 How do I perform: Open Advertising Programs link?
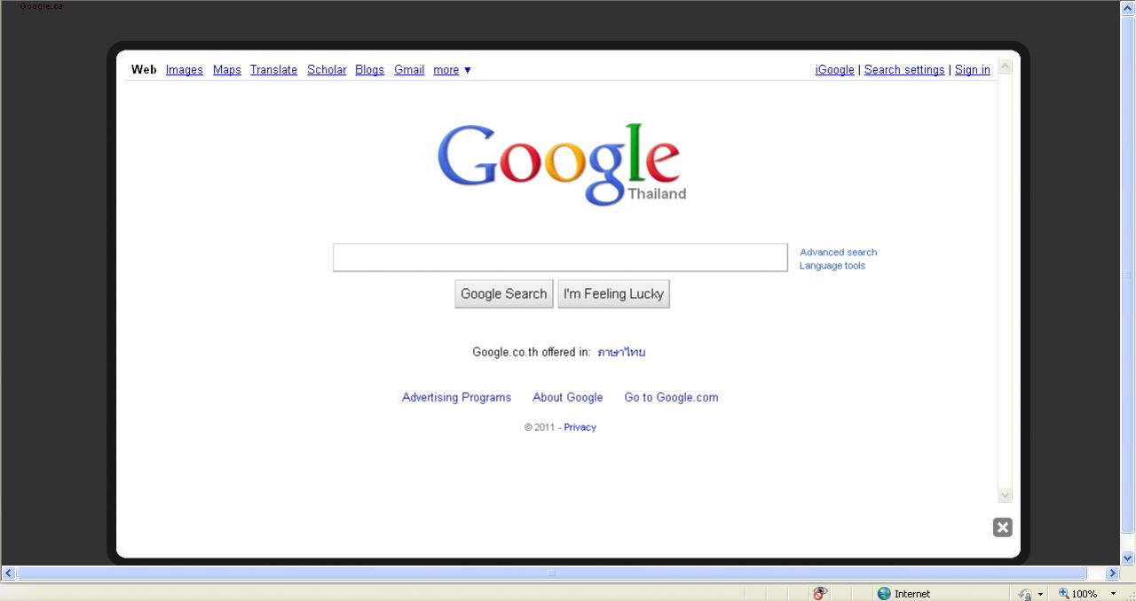pyautogui.click(x=456, y=397)
